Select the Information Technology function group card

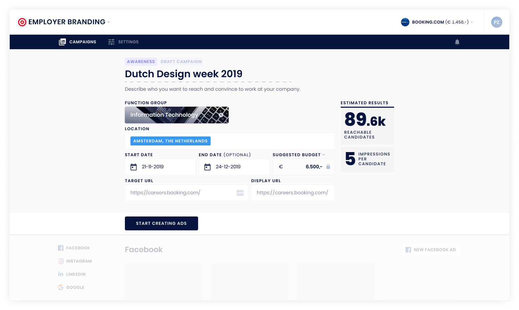point(177,115)
